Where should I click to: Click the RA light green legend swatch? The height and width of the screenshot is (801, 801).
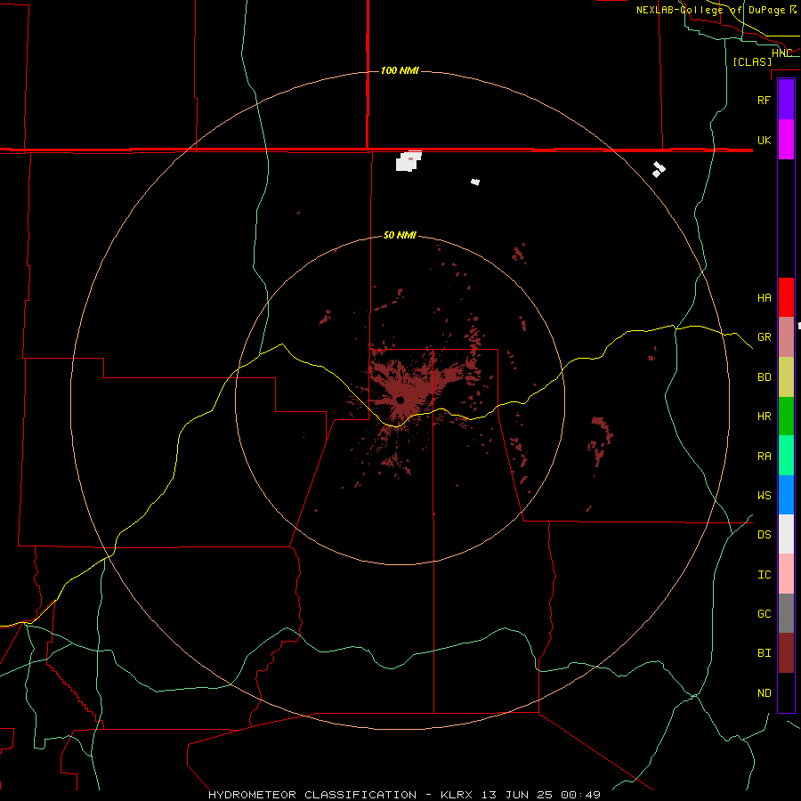[x=786, y=456]
